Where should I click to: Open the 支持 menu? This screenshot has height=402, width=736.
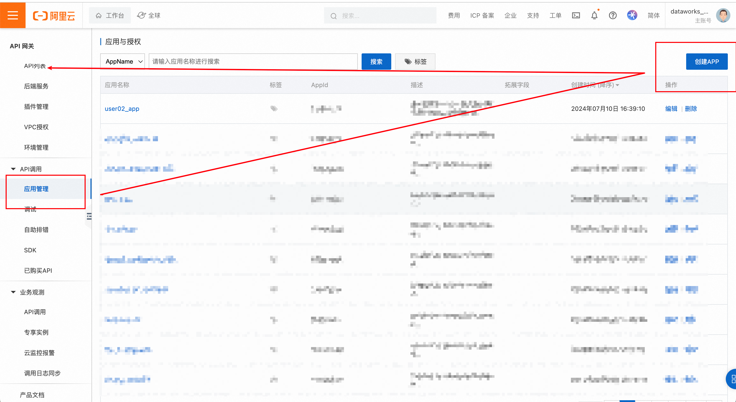coord(533,15)
